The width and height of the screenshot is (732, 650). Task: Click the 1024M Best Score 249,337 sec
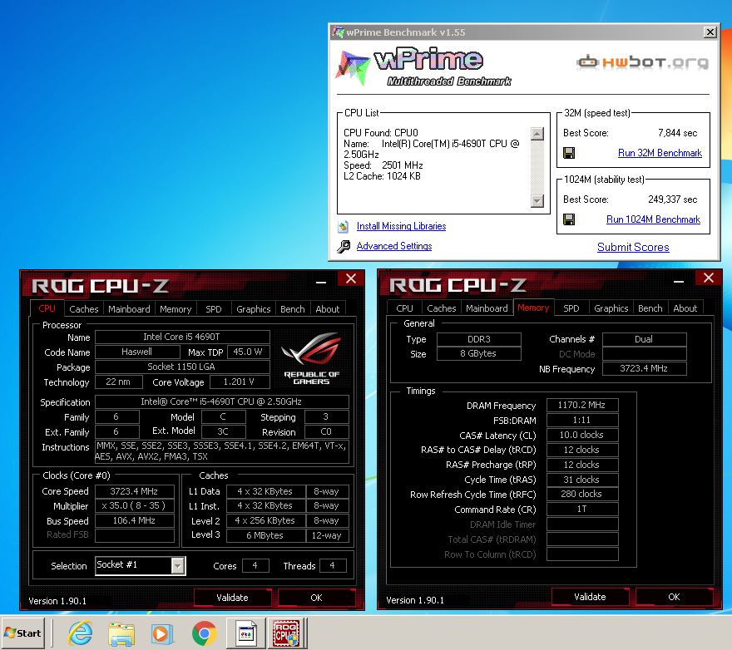(673, 199)
